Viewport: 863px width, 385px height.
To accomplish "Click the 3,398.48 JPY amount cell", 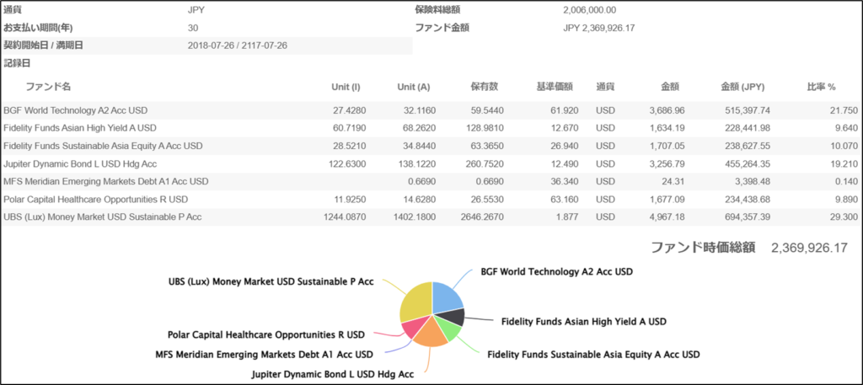I will click(x=752, y=181).
